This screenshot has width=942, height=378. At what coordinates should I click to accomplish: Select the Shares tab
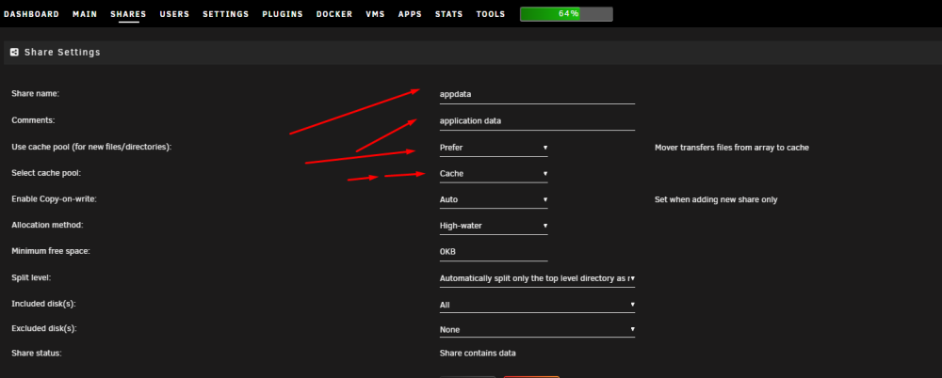(128, 14)
